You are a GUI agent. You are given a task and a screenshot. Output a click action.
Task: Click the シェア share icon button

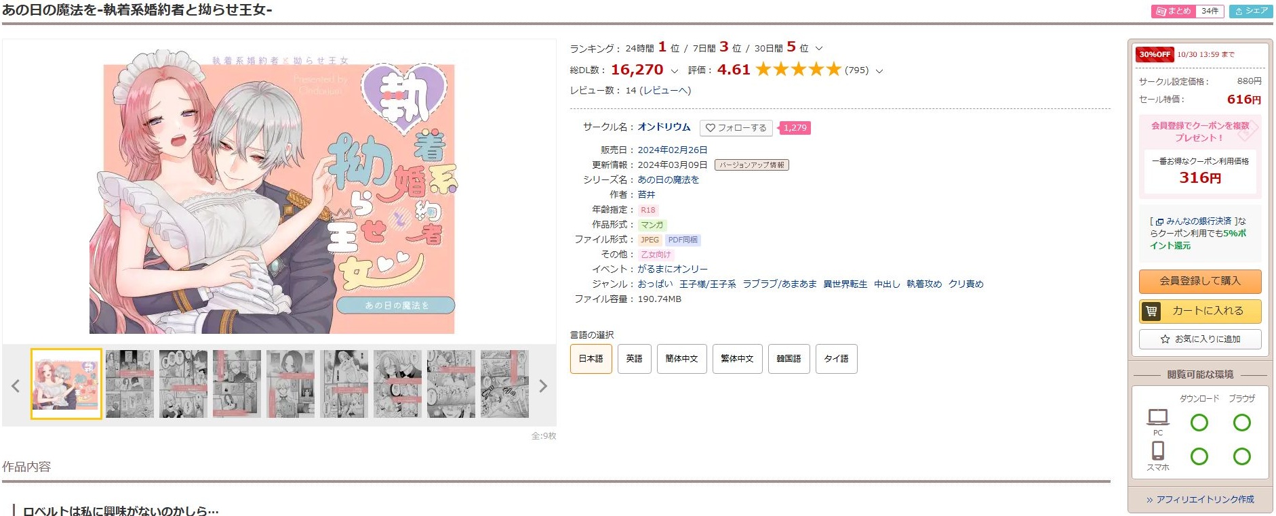point(1251,11)
